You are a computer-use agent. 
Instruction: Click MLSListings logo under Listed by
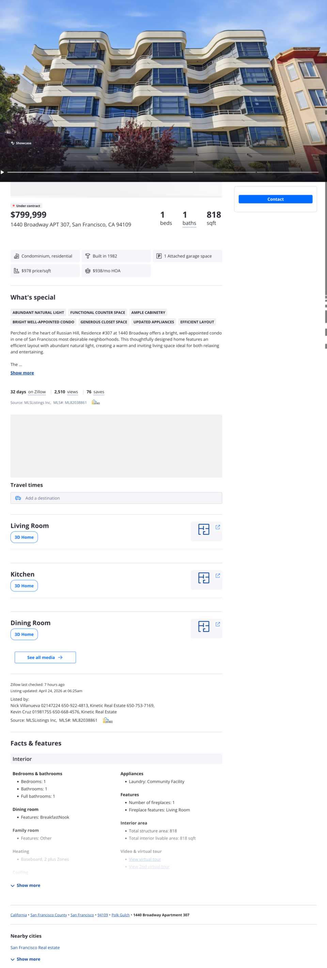point(108,720)
